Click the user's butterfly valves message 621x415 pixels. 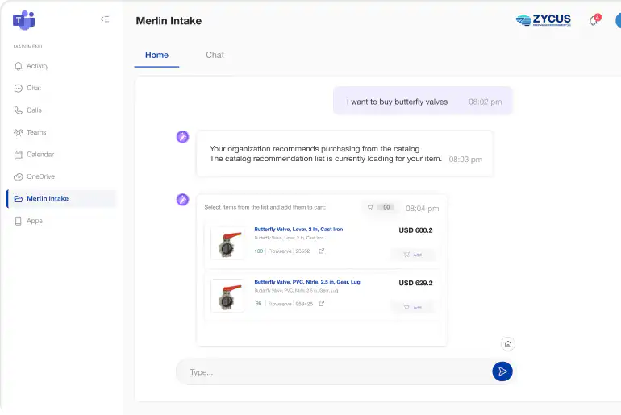tap(423, 102)
